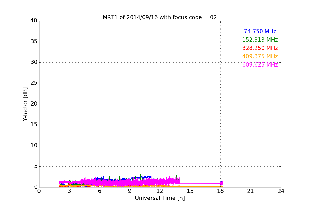Image resolution: width=312 pixels, height=208 pixels.
Task: Click the y-axis tick value 35
Action: click(34, 42)
